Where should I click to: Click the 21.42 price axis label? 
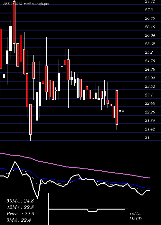(x=150, y=129)
